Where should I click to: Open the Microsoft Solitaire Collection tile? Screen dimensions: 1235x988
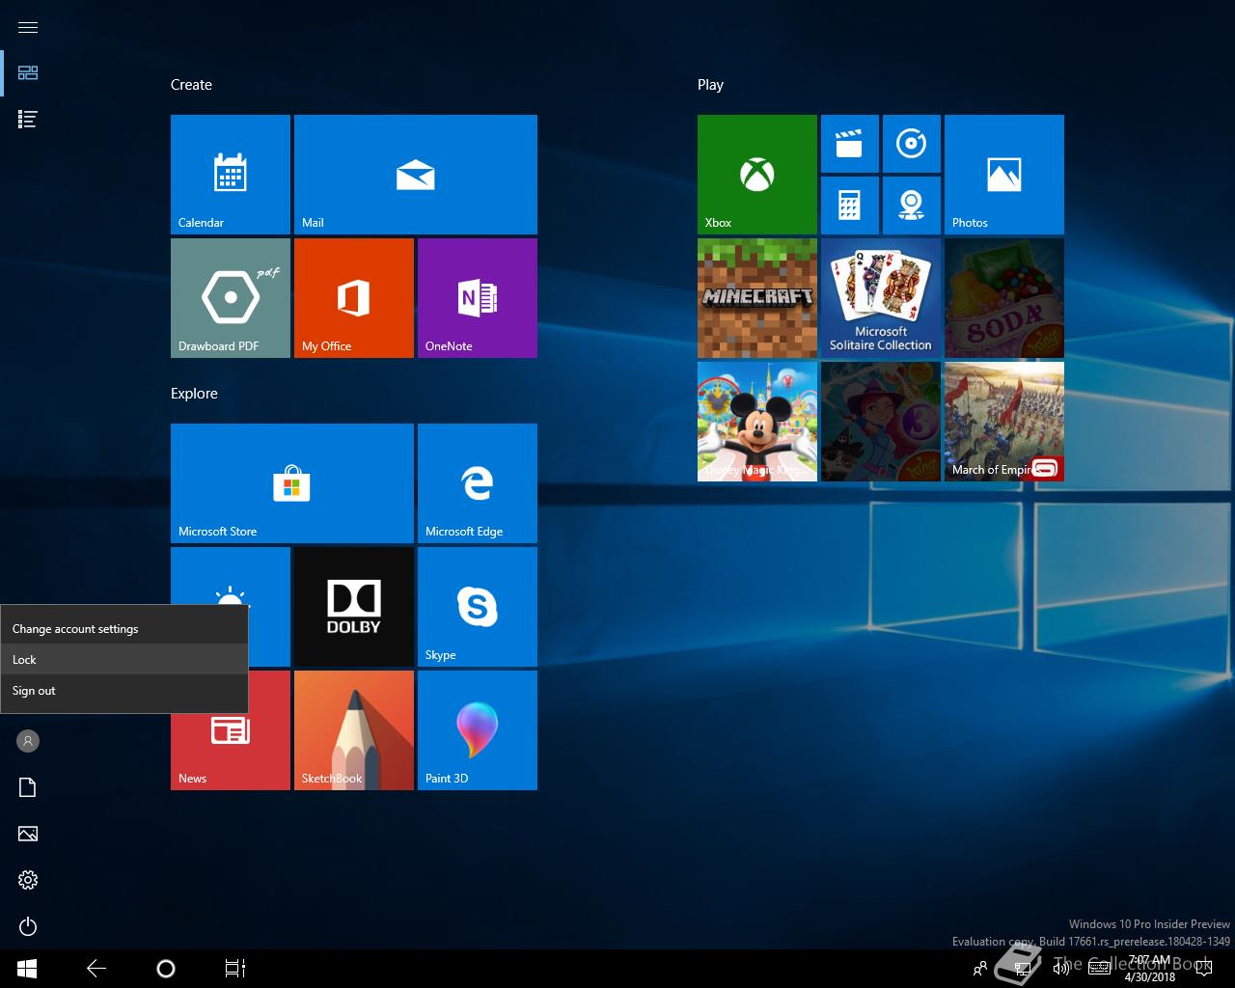pyautogui.click(x=881, y=298)
